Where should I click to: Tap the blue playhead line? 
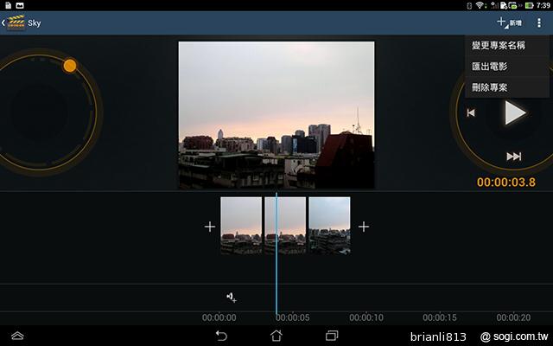coord(276,253)
